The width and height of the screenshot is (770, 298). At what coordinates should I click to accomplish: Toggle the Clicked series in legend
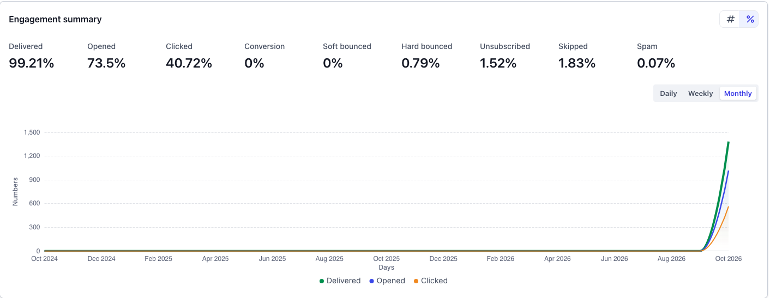[x=431, y=281]
